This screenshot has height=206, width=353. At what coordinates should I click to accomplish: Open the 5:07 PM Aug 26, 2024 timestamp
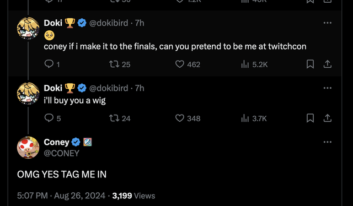coord(61,196)
